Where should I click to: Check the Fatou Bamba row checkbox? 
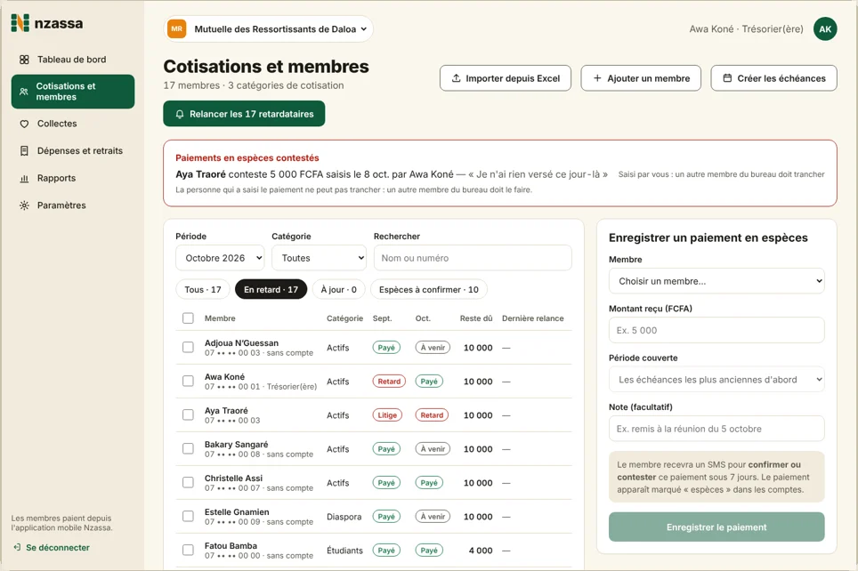coord(188,551)
